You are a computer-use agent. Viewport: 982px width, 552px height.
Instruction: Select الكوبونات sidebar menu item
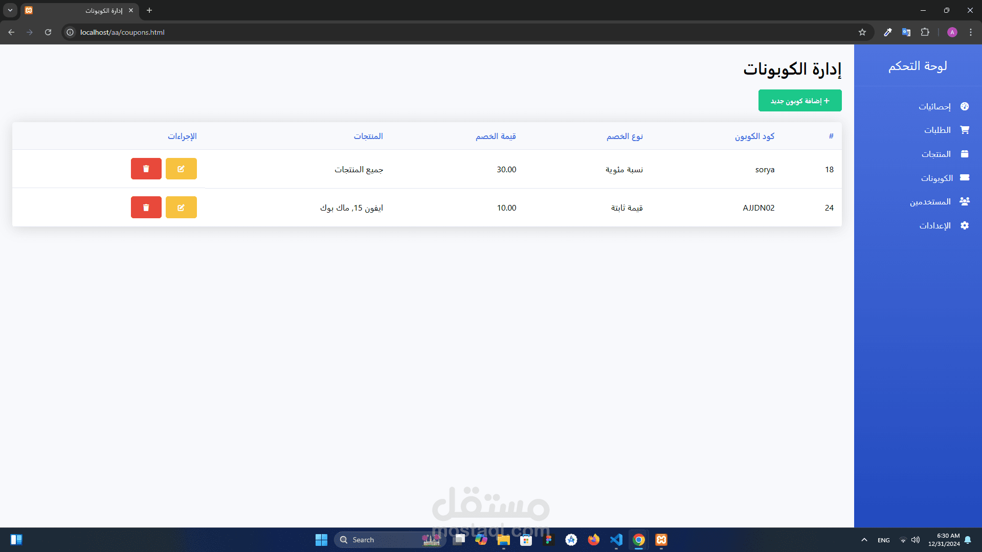pos(936,178)
